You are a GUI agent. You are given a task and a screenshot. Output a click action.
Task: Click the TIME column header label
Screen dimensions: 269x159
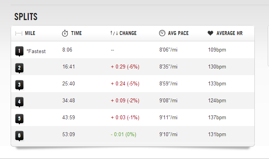77,33
